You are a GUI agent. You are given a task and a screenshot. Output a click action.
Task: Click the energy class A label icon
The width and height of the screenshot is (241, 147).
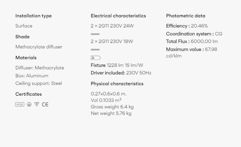(96, 58)
